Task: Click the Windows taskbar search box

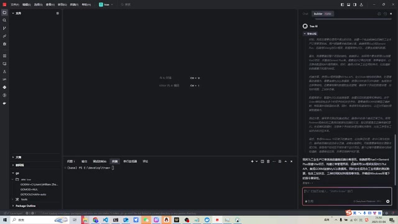Action: click(40, 220)
